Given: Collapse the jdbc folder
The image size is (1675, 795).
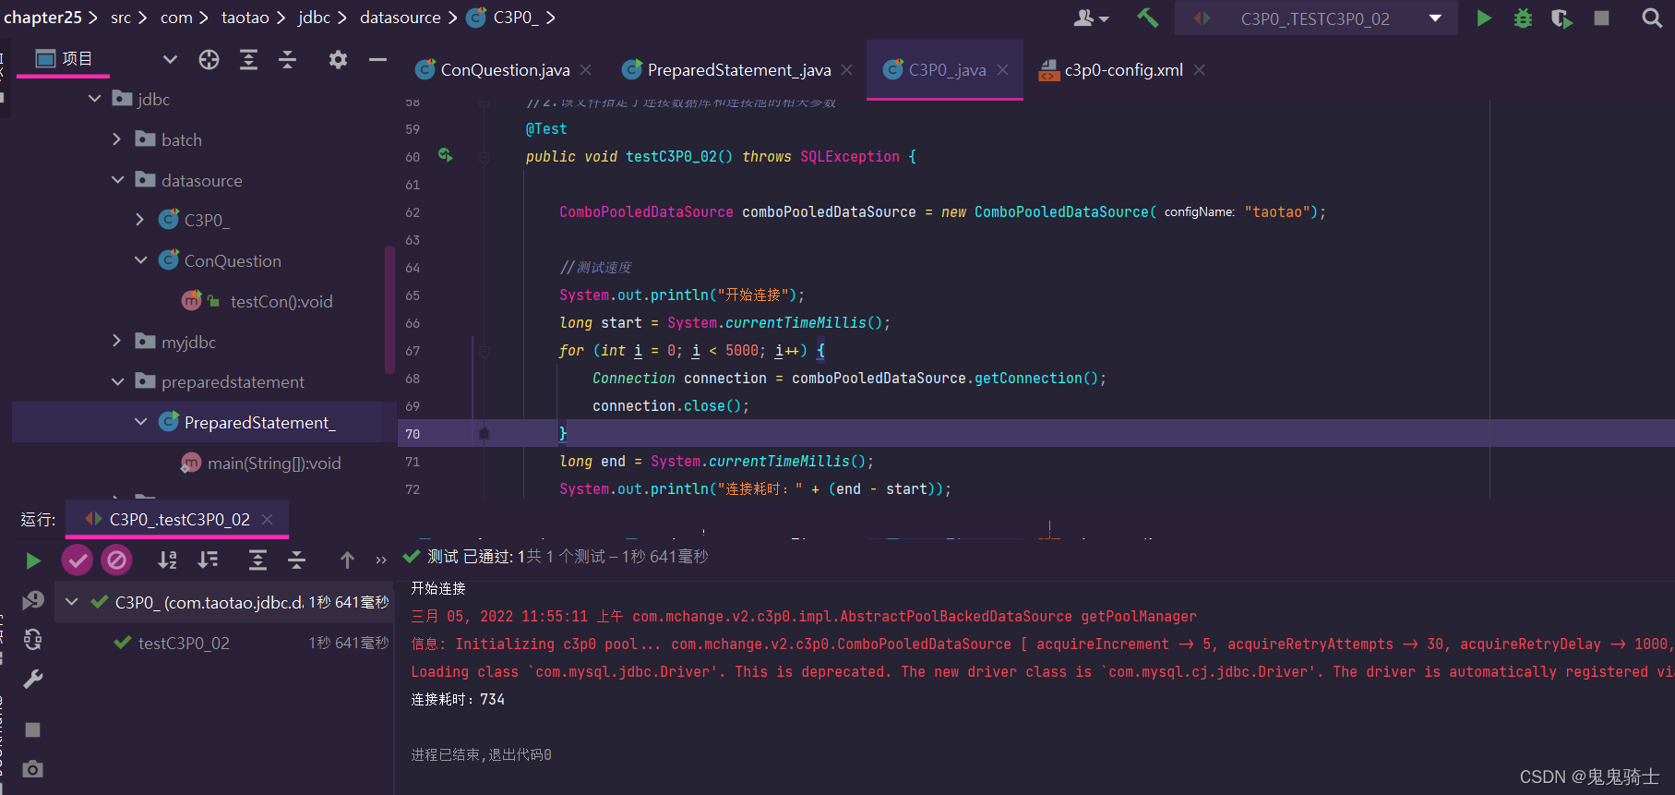Looking at the screenshot, I should (94, 99).
